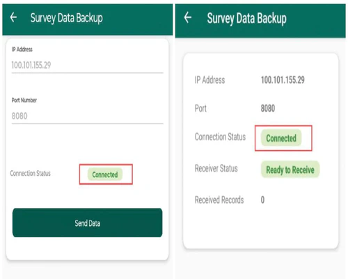The height and width of the screenshot is (279, 348).
Task: Click the Received Records count 0
Action: tap(262, 199)
